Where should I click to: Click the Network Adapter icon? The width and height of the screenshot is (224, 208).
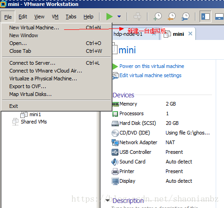115,142
